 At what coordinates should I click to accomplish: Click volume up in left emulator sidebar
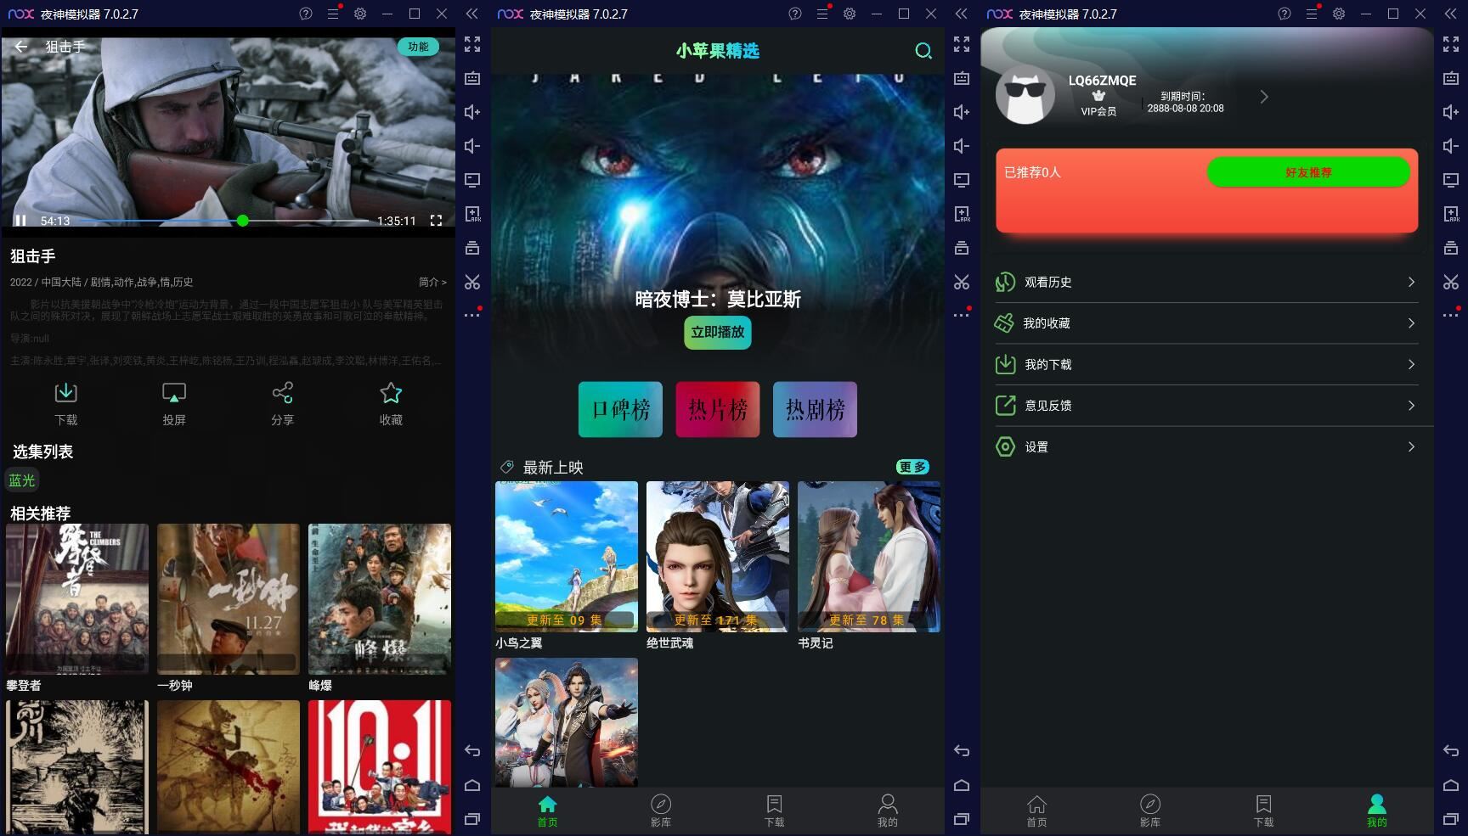[x=472, y=112]
